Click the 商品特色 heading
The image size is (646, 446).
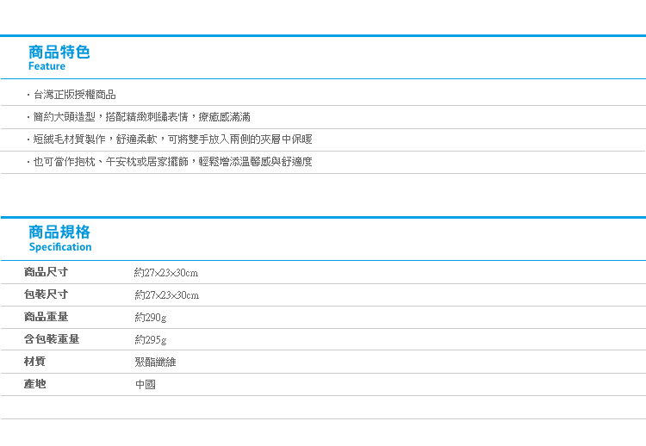tap(59, 52)
